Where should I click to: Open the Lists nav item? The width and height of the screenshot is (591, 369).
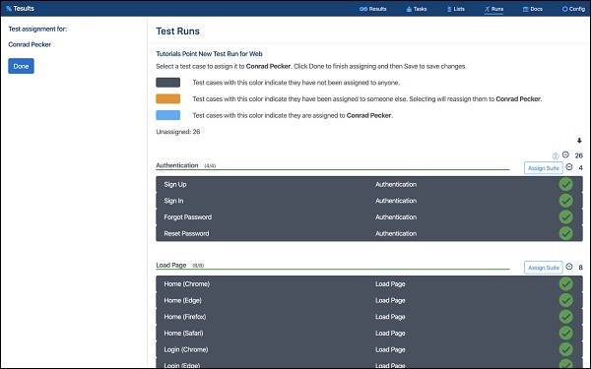[456, 9]
